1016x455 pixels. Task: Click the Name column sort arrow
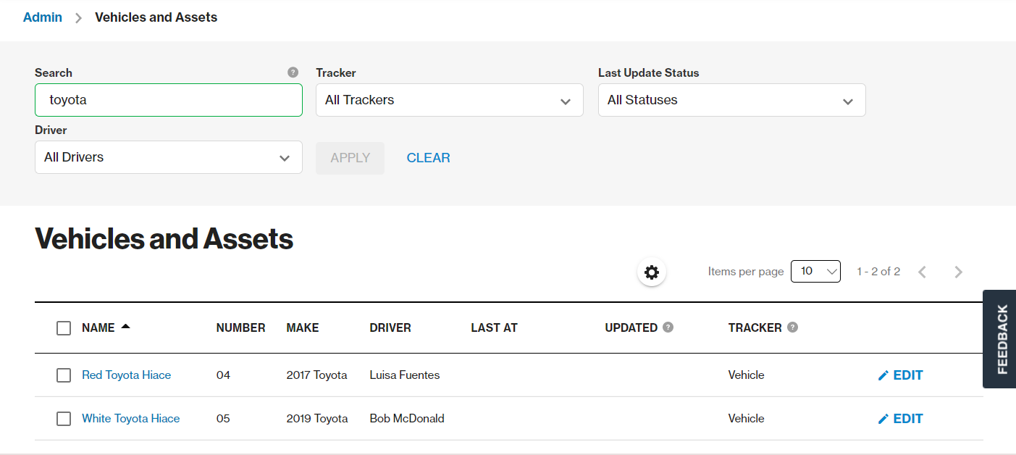[x=125, y=327]
